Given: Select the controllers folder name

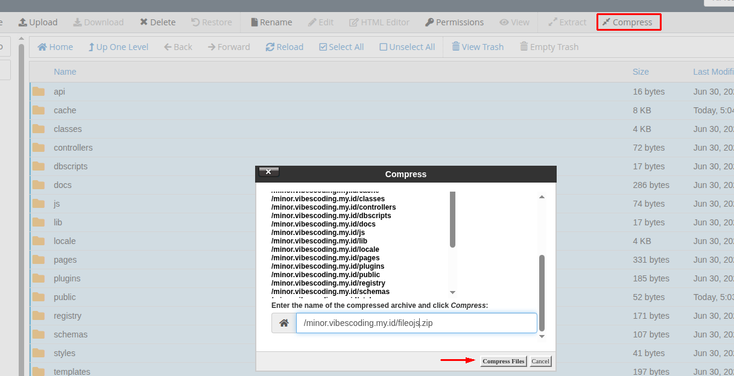Looking at the screenshot, I should coord(73,148).
